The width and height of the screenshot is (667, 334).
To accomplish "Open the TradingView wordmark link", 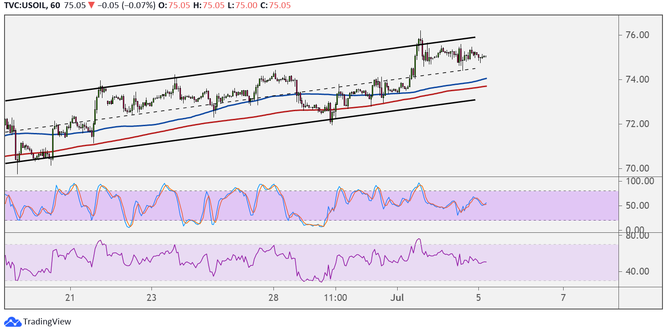I will click(47, 322).
